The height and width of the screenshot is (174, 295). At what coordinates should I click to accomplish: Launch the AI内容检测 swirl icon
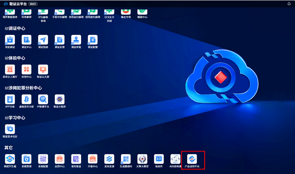(x=176, y=159)
